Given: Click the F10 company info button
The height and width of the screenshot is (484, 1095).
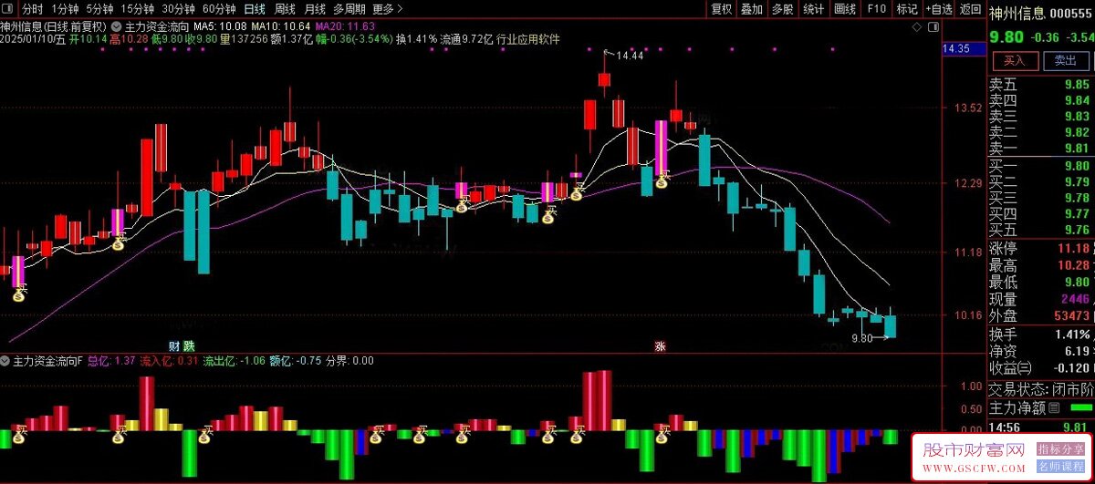Looking at the screenshot, I should point(876,9).
